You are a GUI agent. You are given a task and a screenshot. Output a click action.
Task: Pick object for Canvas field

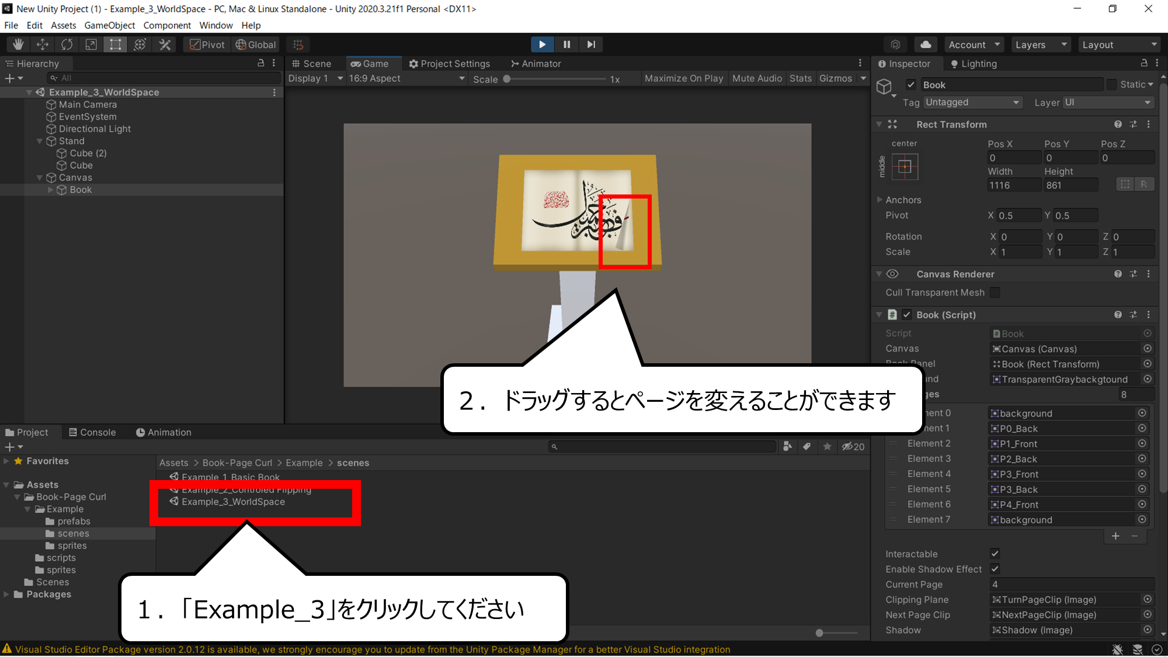pos(1148,349)
